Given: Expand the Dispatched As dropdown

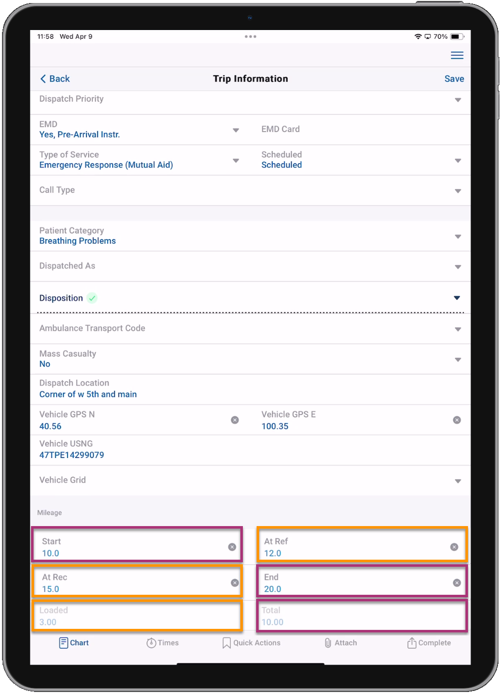Looking at the screenshot, I should coord(458,267).
